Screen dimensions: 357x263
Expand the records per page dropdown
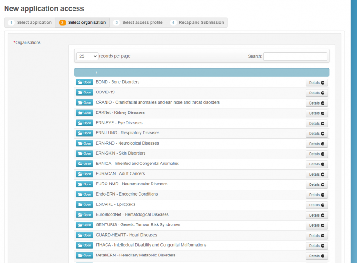87,56
